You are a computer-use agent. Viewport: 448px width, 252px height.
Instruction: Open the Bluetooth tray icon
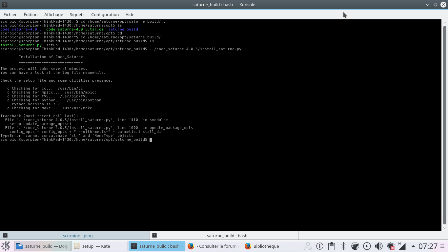343,246
